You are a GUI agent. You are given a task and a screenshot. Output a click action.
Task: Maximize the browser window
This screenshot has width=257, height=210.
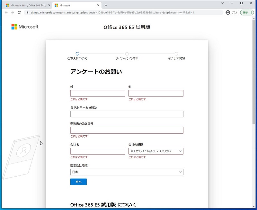241,3
